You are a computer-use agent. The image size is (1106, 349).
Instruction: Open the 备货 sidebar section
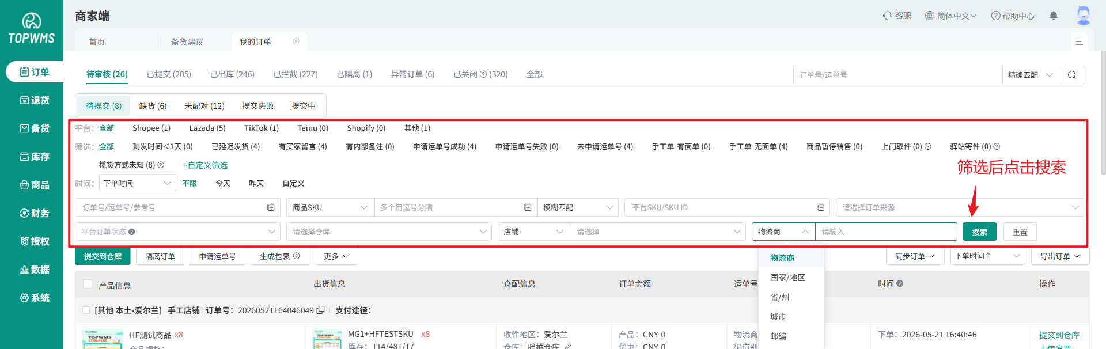coord(35,128)
